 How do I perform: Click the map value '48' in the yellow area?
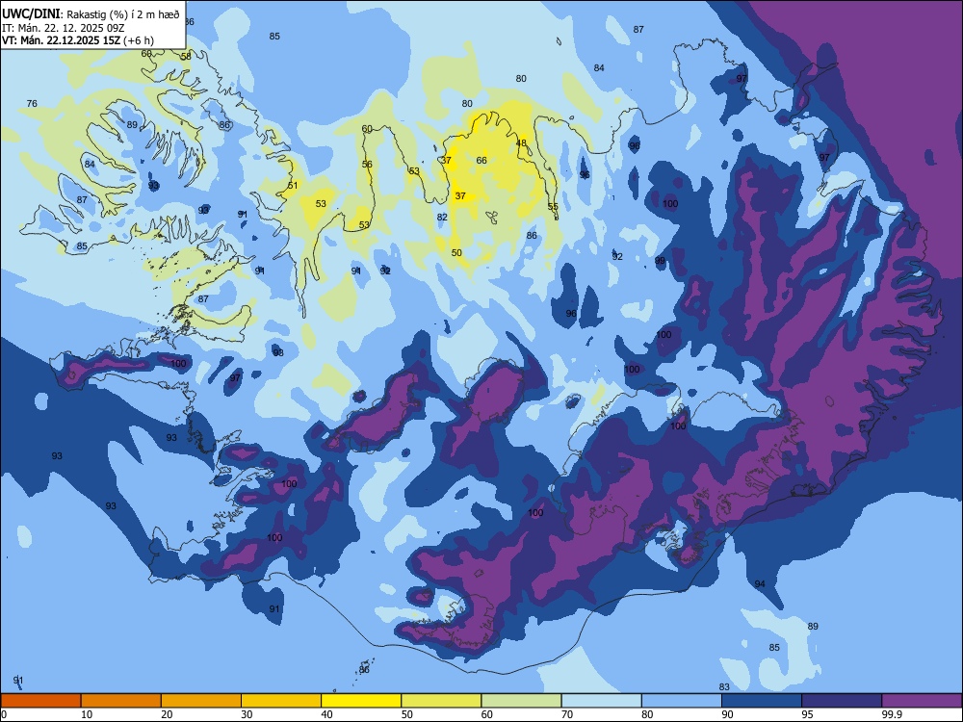tap(521, 143)
